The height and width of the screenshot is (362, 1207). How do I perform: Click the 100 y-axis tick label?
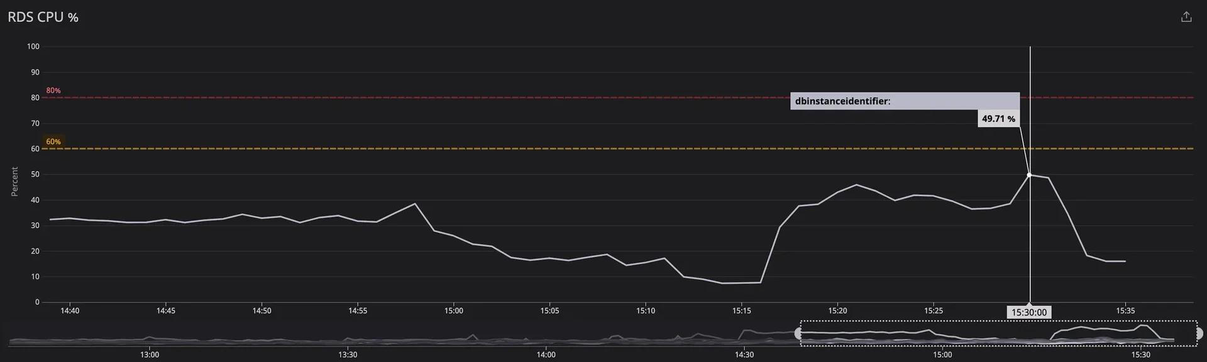click(33, 47)
